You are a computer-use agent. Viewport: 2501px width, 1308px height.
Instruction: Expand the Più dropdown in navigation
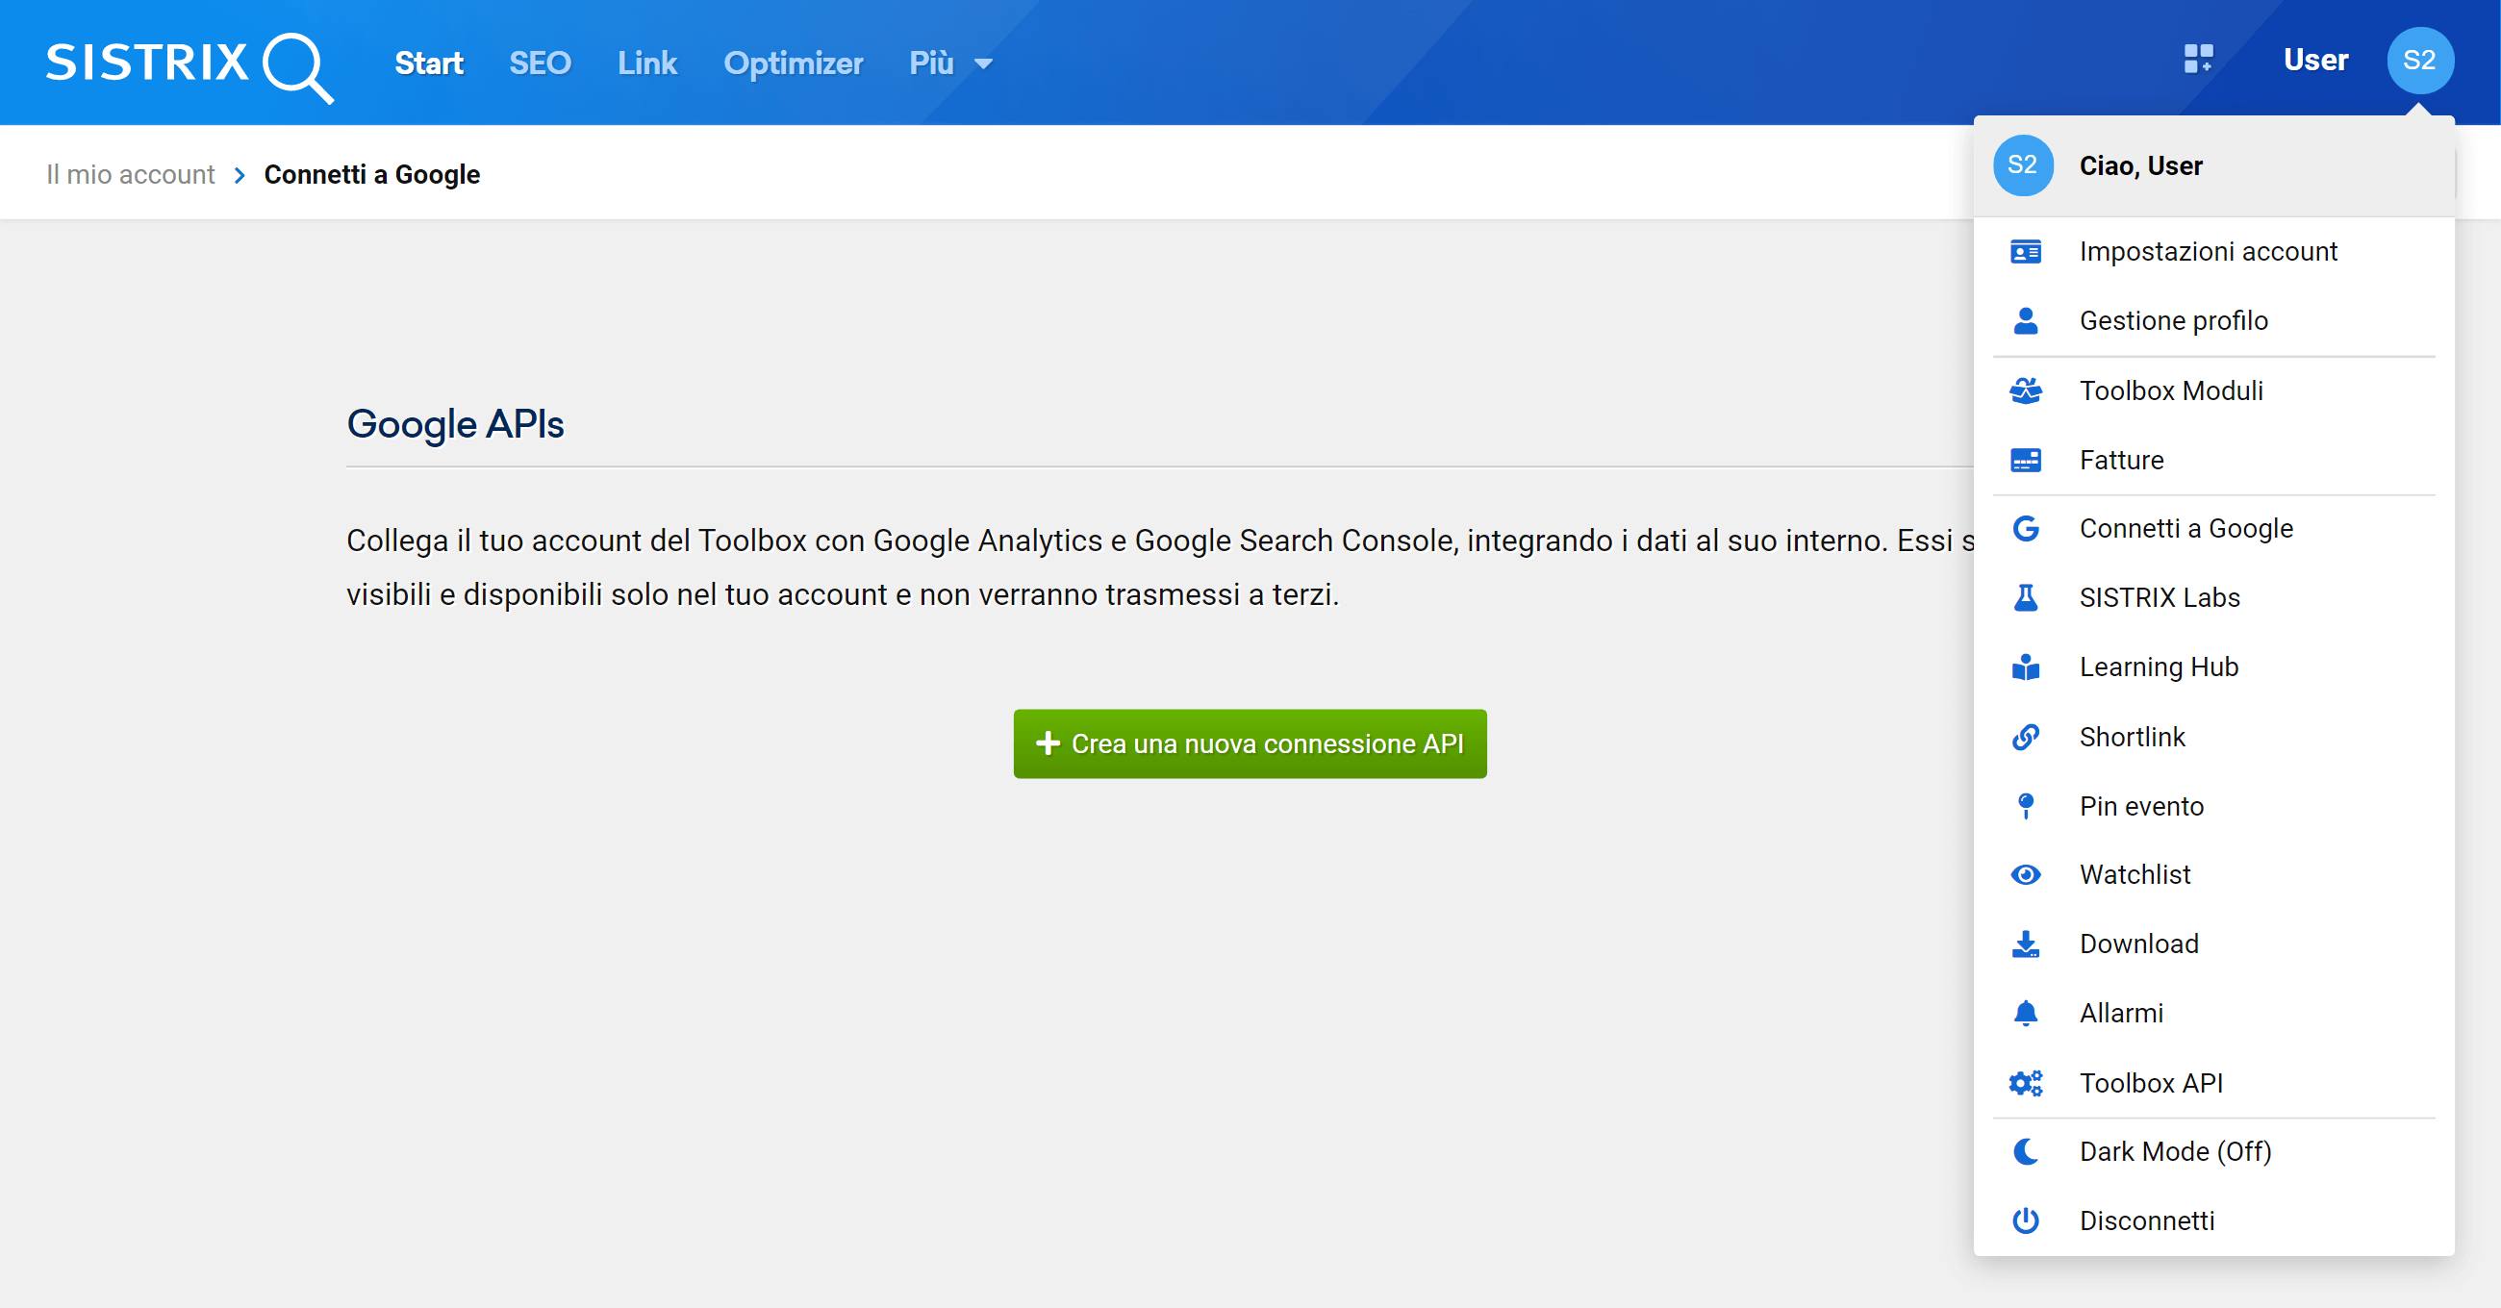tap(950, 63)
